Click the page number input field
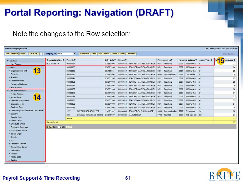 pyautogui.click(x=60, y=127)
